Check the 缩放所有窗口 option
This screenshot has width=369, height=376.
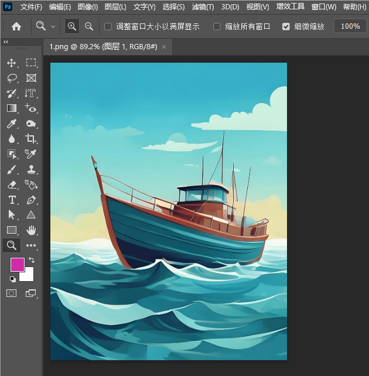tap(217, 26)
